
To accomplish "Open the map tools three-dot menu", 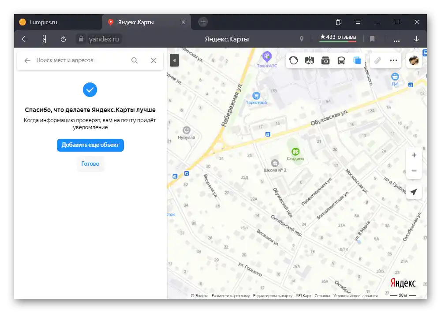I will pyautogui.click(x=393, y=60).
